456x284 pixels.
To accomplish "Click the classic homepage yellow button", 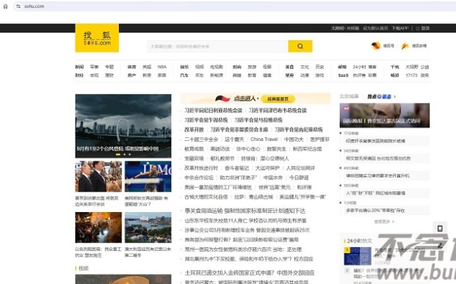I will pos(278,99).
